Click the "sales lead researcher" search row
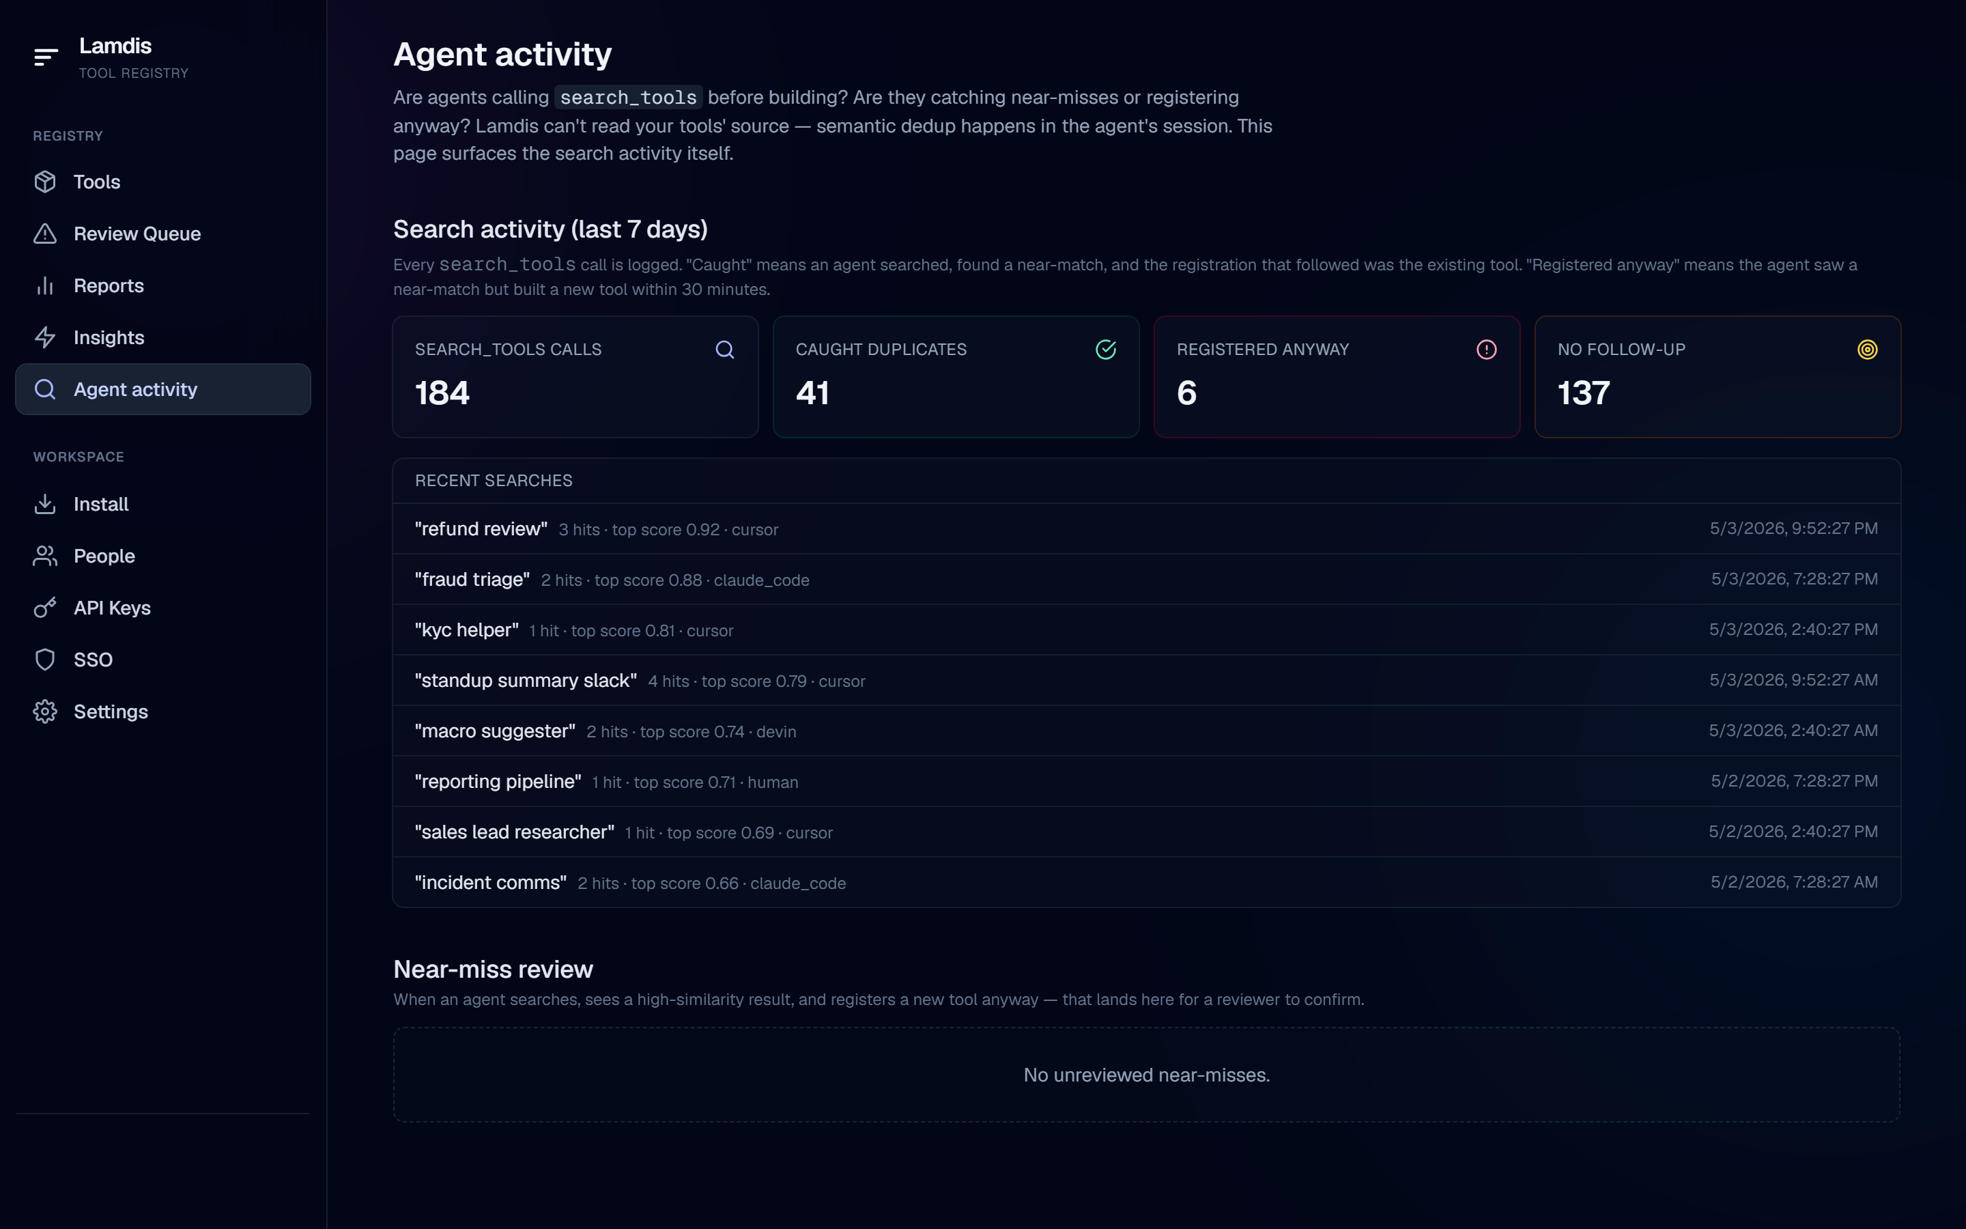This screenshot has width=1966, height=1229. (1146, 832)
